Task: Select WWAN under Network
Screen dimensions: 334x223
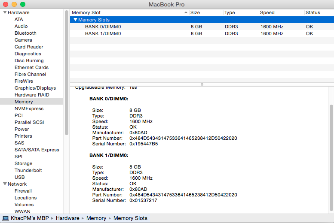Action: [x=22, y=211]
